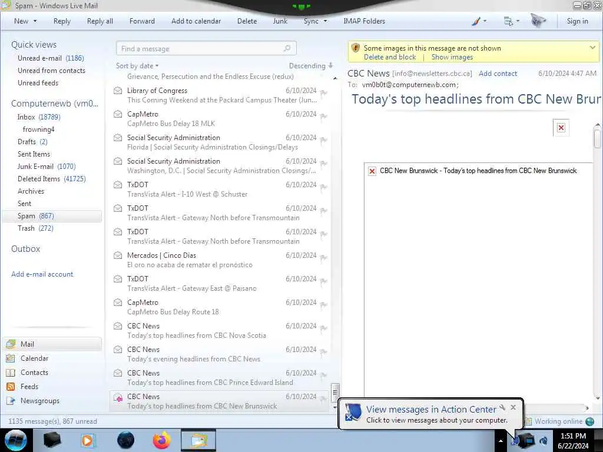Click Reply all in the toolbar
The height and width of the screenshot is (452, 603).
[x=100, y=21]
